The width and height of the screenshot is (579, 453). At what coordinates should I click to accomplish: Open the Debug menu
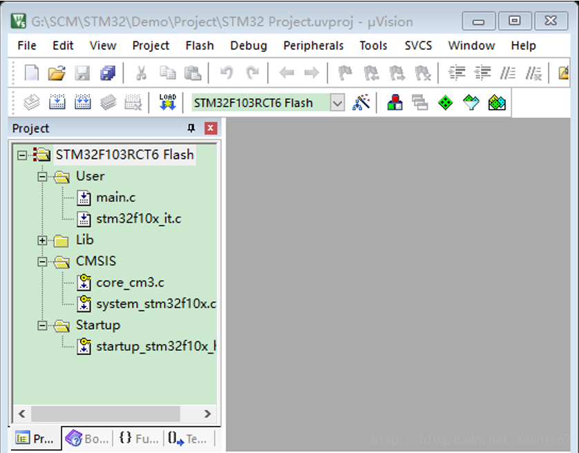[x=249, y=46]
